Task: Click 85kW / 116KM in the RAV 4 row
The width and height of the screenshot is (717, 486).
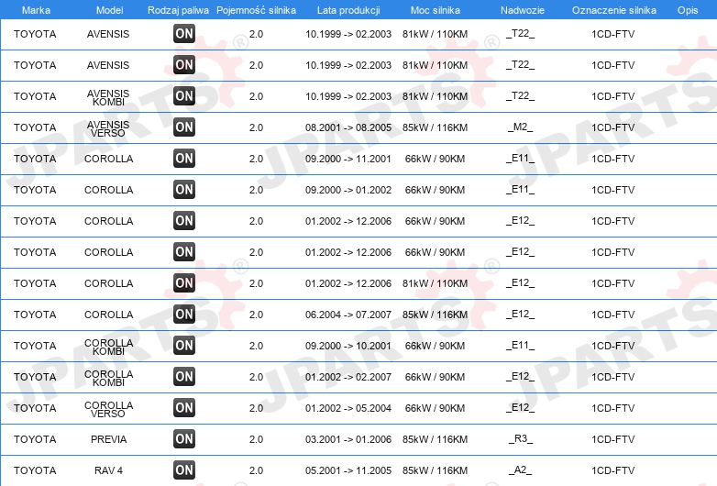Action: coord(435,470)
